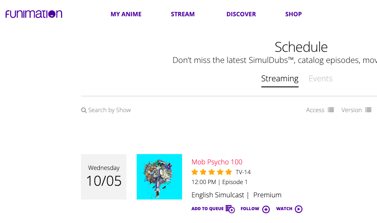
Task: Click the FOLLOW text button
Action: coord(250,208)
